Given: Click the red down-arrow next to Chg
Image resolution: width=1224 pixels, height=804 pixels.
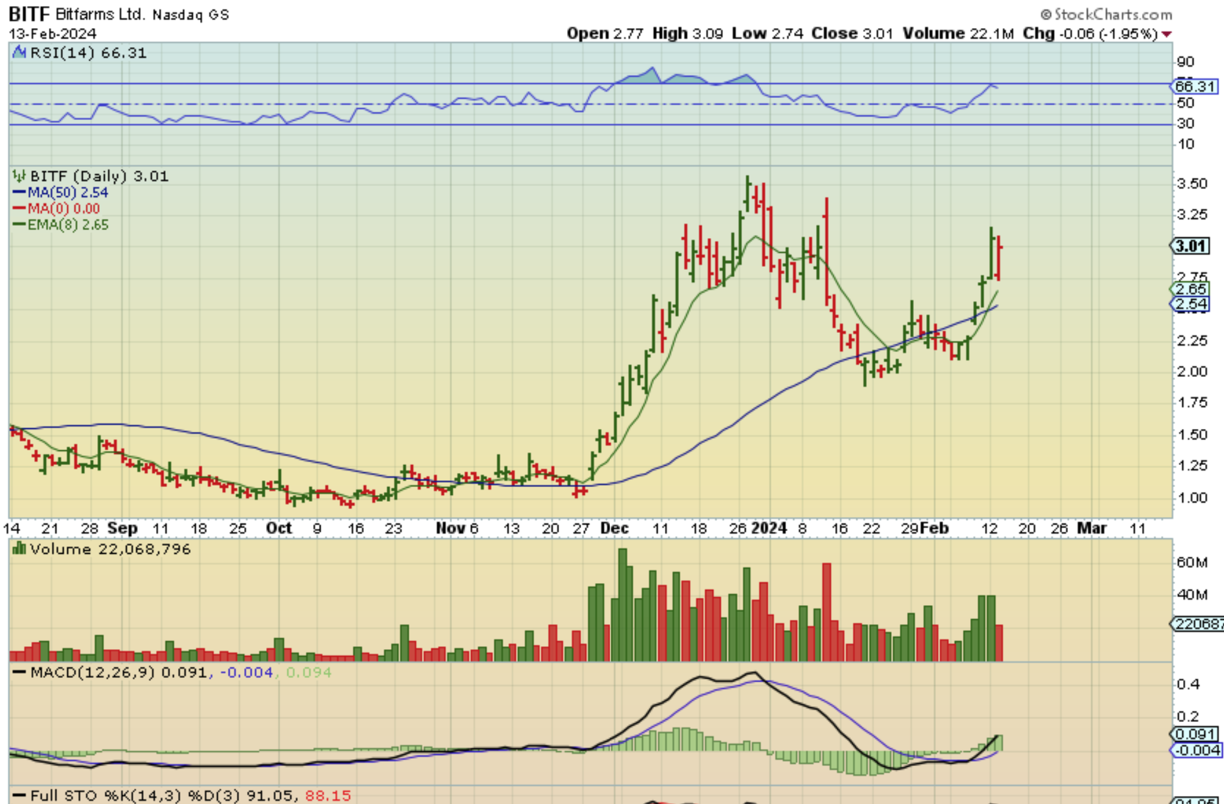Looking at the screenshot, I should click(1167, 34).
